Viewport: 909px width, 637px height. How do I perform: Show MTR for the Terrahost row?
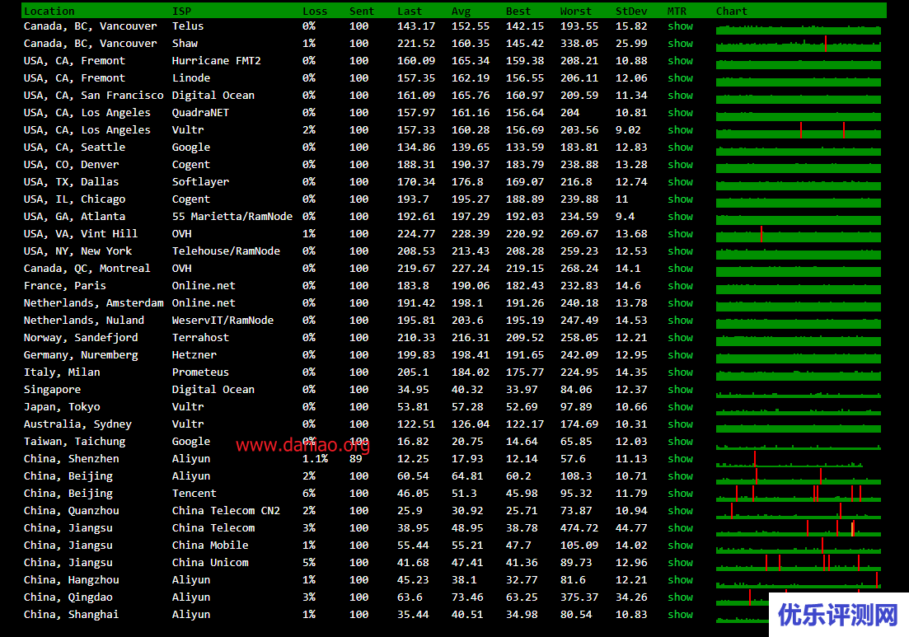[680, 338]
